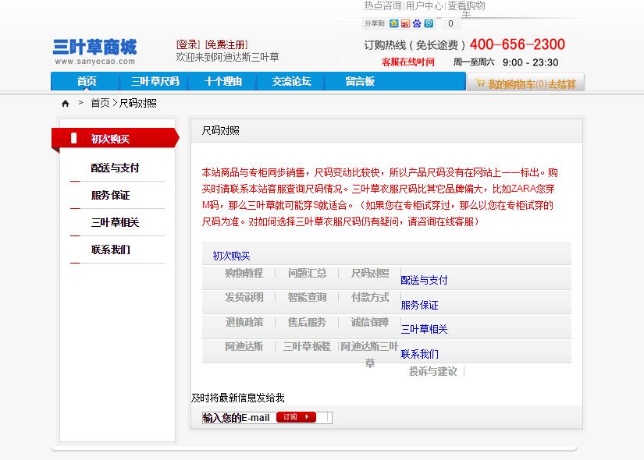The image size is (644, 460).
Task: Click the share count box showing 0
Action: (x=450, y=24)
